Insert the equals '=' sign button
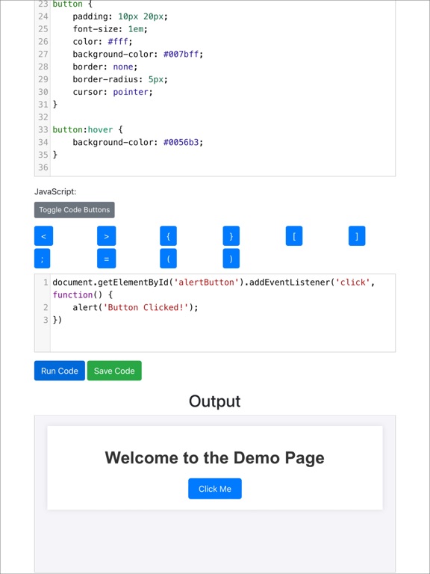Viewport: 430px width, 574px height. click(x=107, y=259)
